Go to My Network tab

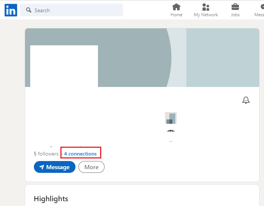click(x=206, y=10)
